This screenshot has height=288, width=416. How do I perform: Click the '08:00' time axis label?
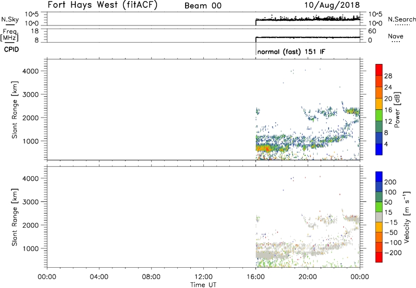tap(151, 277)
